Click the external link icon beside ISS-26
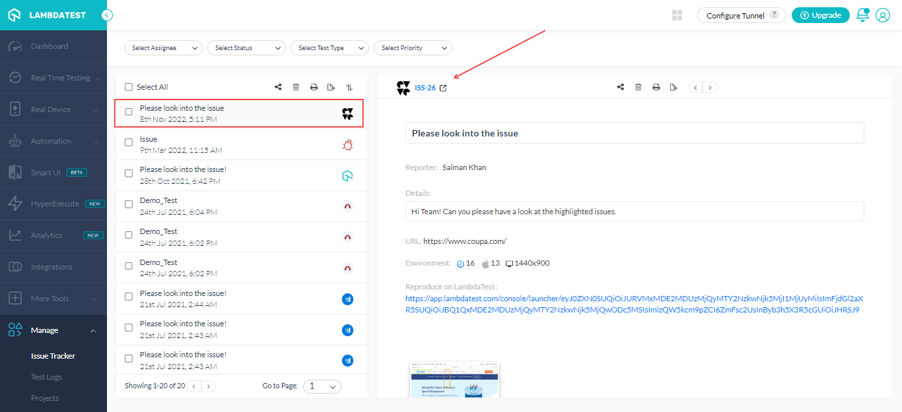Screen dimensions: 902x412 [443, 88]
